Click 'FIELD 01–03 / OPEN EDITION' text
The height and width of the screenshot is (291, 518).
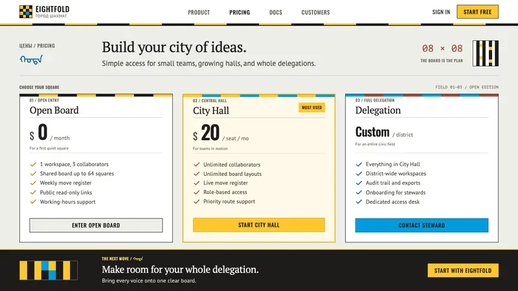pos(467,87)
